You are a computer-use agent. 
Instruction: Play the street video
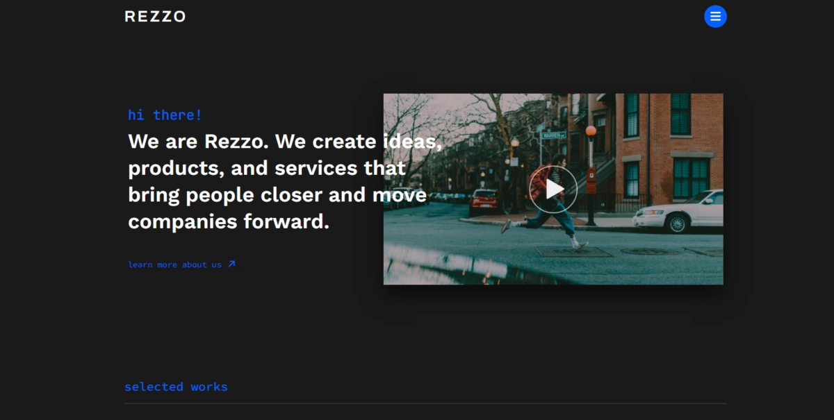coord(553,189)
